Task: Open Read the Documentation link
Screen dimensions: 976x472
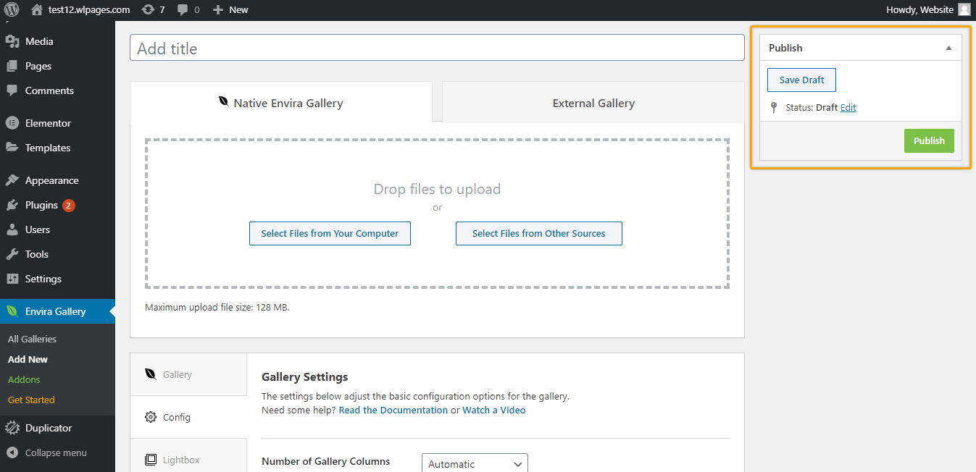Action: tap(393, 410)
